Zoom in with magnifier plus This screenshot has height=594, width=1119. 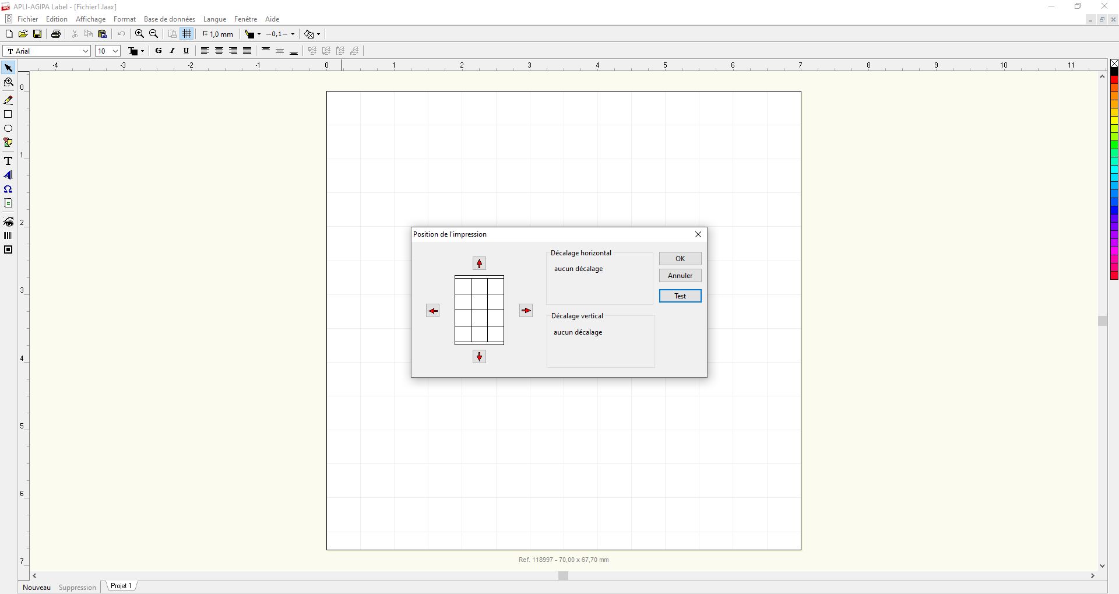point(140,34)
